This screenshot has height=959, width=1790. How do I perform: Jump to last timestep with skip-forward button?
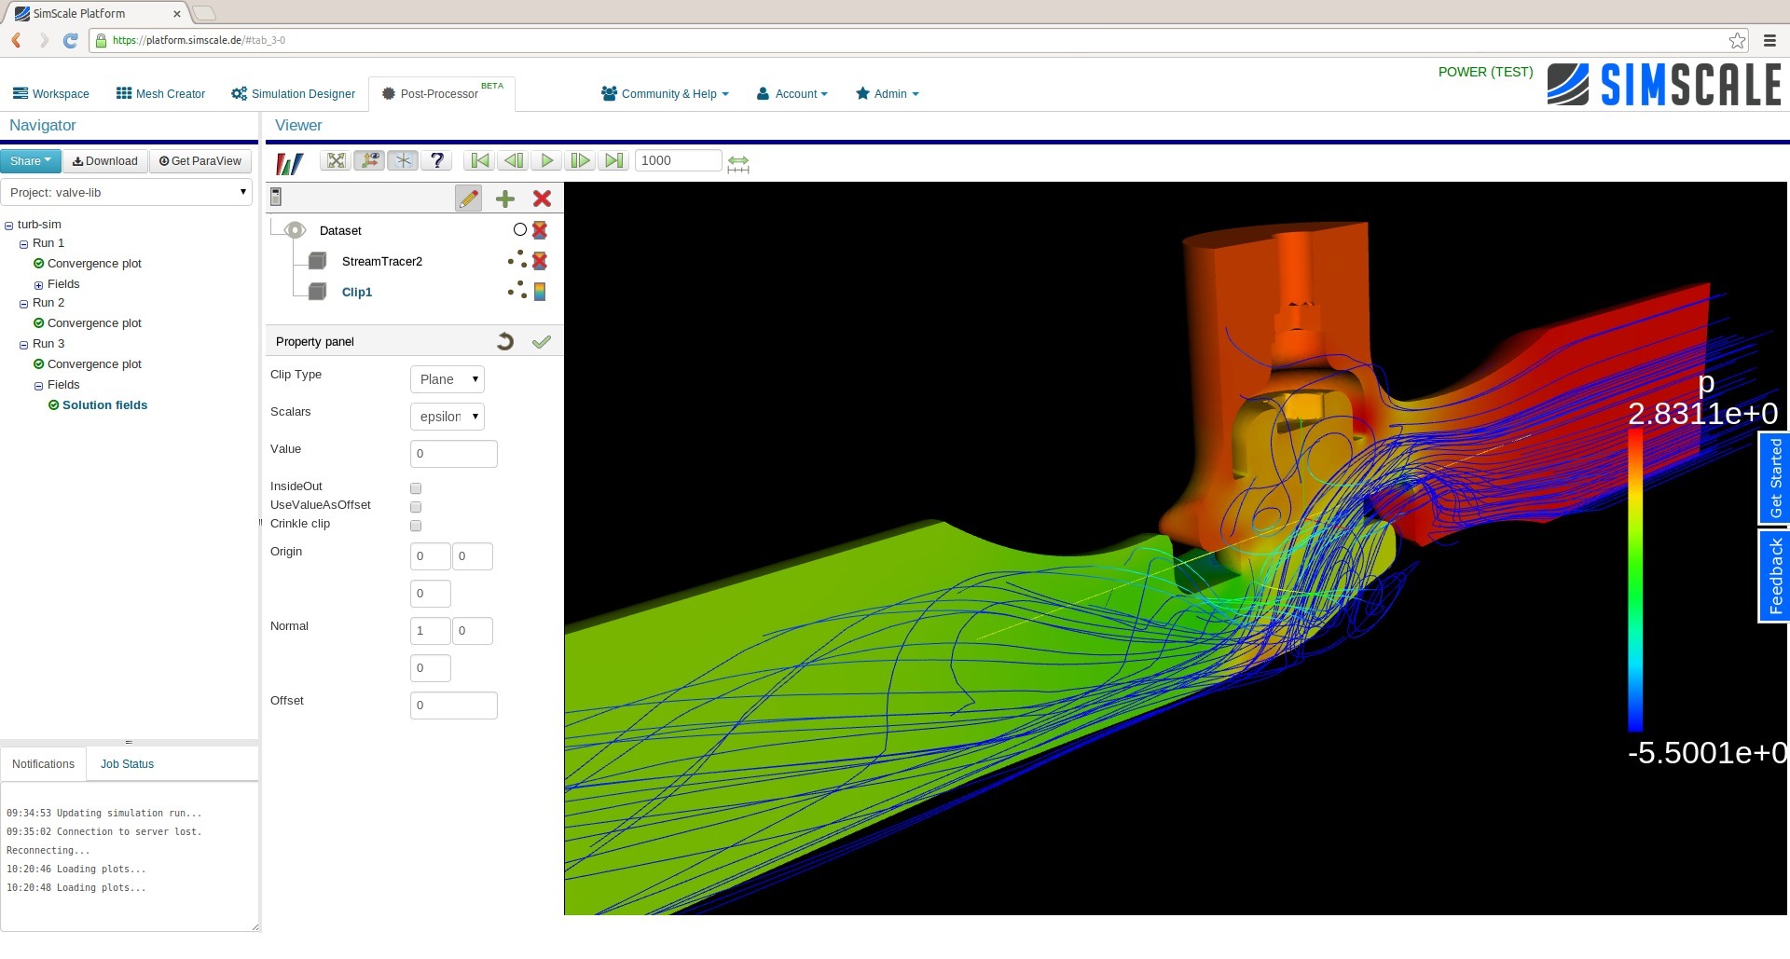coord(613,160)
